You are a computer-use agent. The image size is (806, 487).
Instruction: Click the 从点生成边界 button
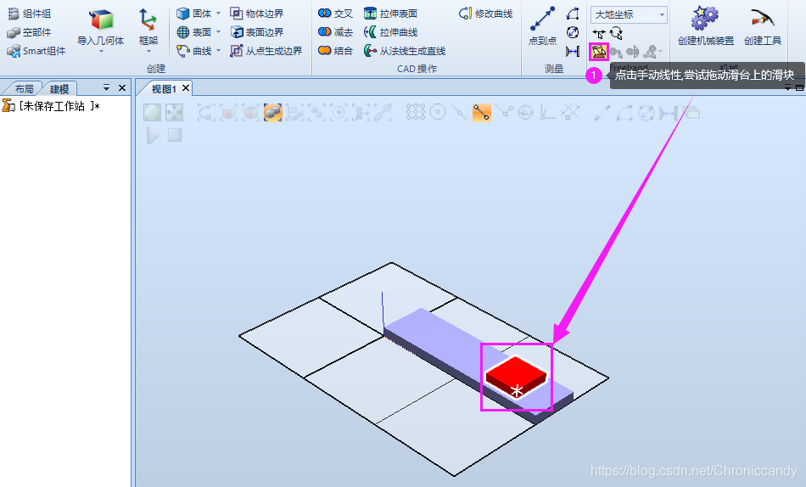(x=266, y=51)
